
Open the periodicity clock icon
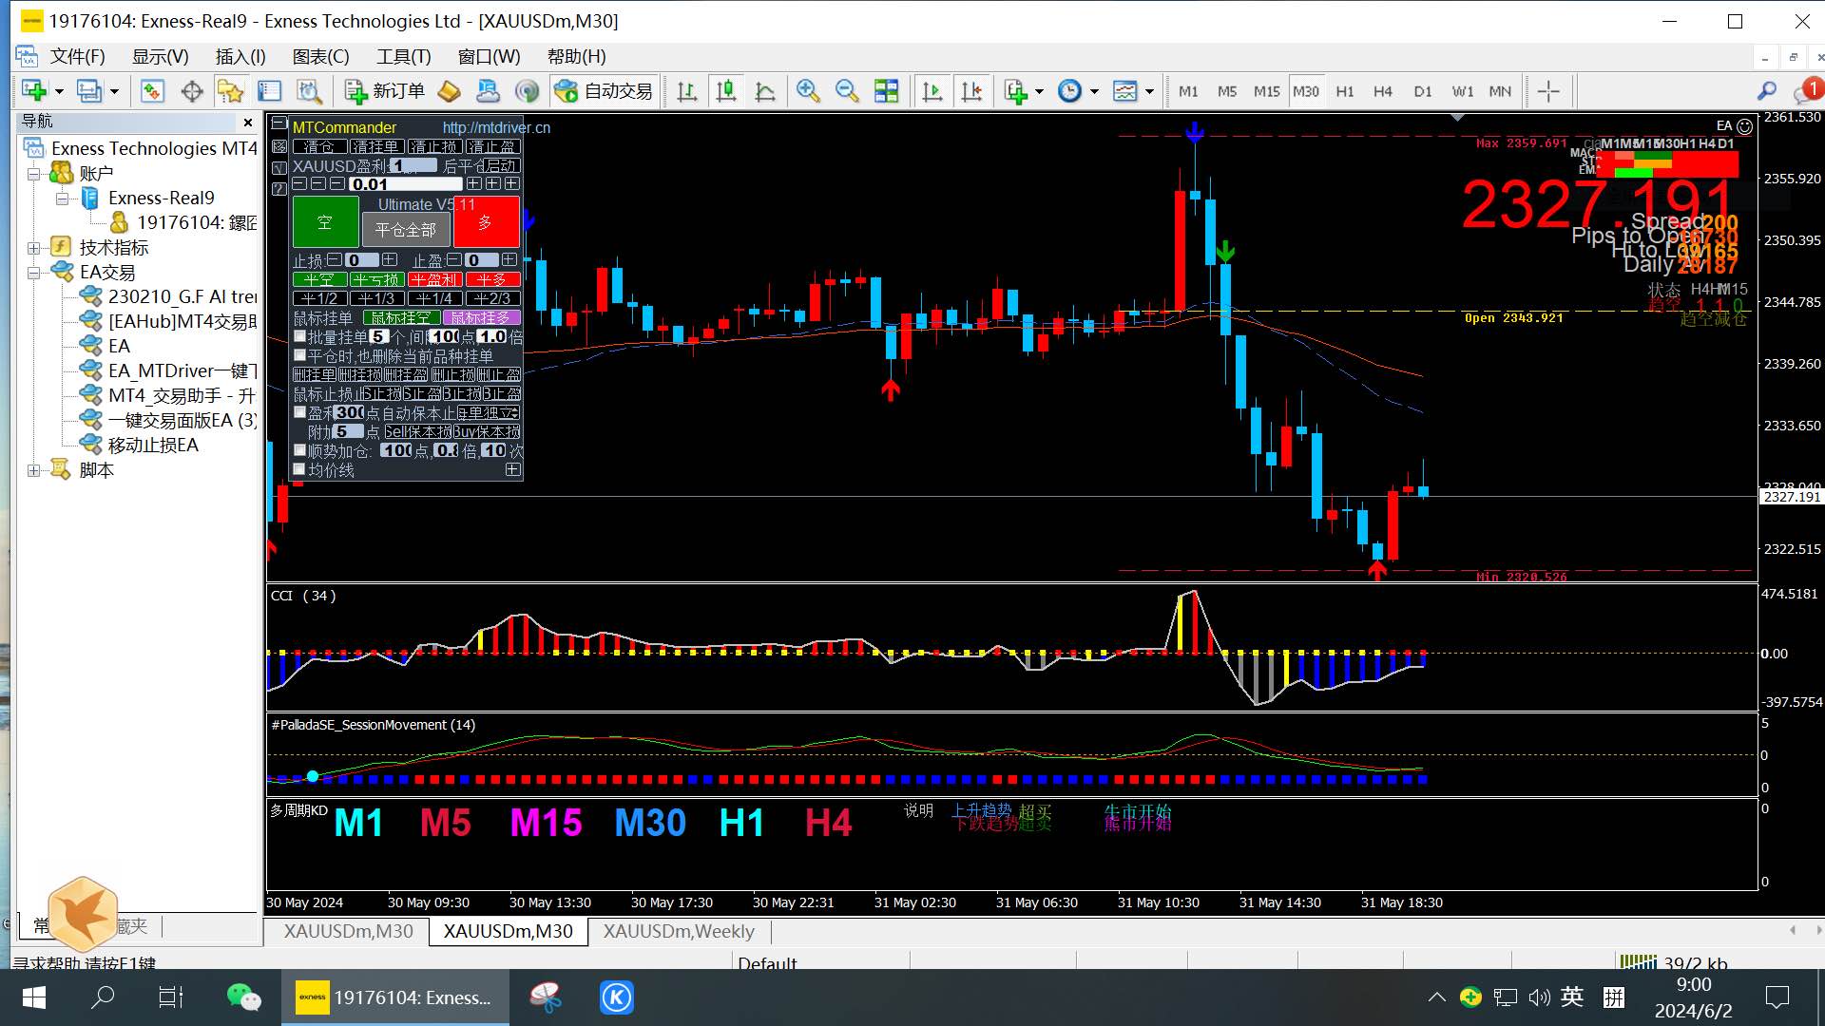pos(1070,91)
